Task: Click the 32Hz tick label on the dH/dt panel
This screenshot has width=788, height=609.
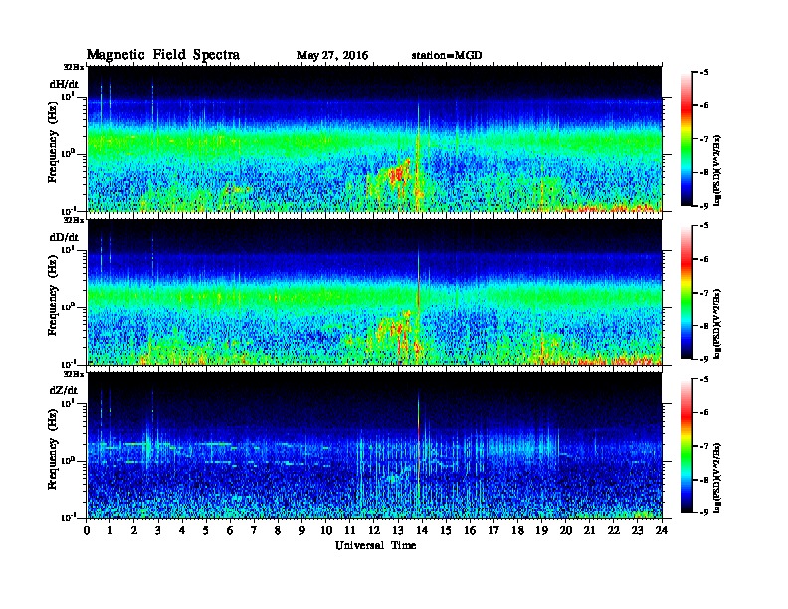Action: 74,67
